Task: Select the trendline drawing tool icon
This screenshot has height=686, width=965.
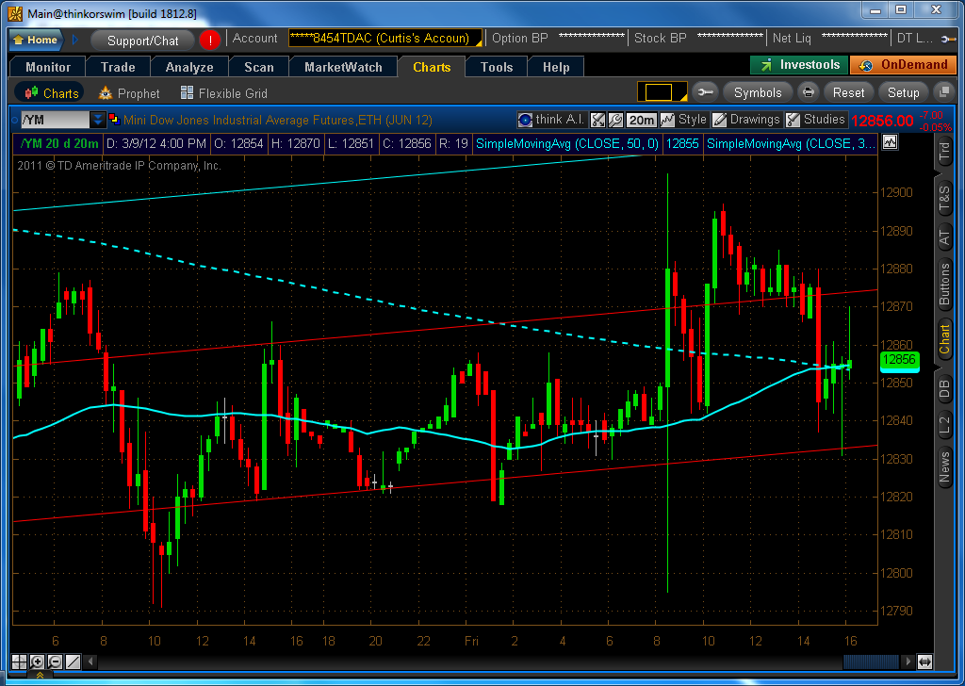Action: tap(73, 662)
